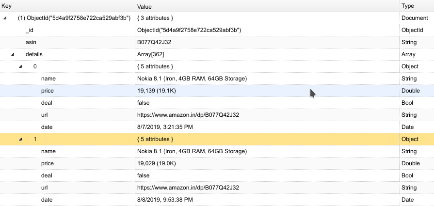Screen dimensions: 434x206
Task: Select the { 3 attributes } value
Action: 155,18
